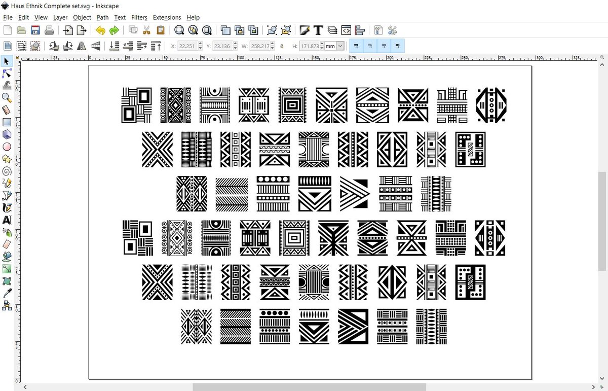Create a new document
The width and height of the screenshot is (608, 391).
(x=7, y=30)
